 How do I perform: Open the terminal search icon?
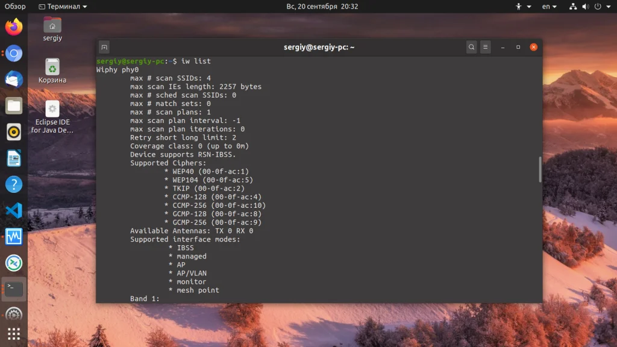click(x=471, y=47)
